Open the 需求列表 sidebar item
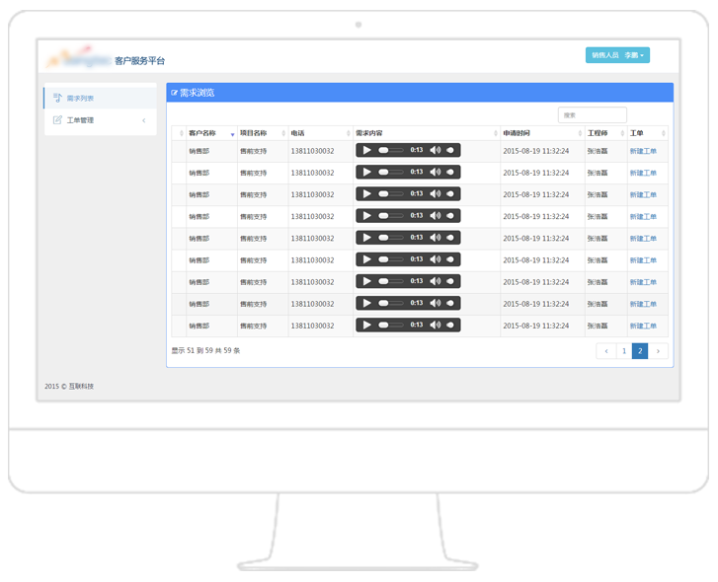718x582 pixels. (x=101, y=98)
